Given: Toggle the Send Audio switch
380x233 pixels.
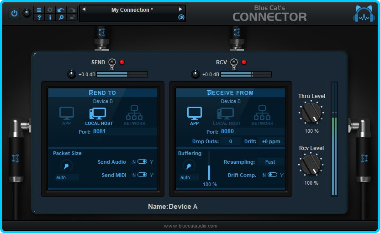Looking at the screenshot, I should pos(142,161).
